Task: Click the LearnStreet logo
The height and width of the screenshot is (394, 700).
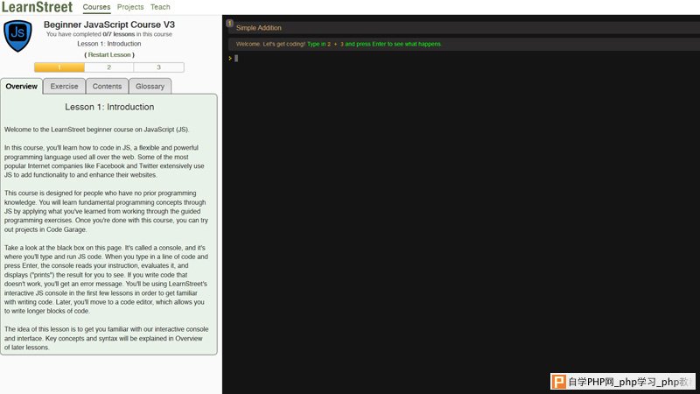Action: 38,7
